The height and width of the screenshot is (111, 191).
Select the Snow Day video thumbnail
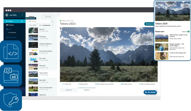tap(33, 38)
